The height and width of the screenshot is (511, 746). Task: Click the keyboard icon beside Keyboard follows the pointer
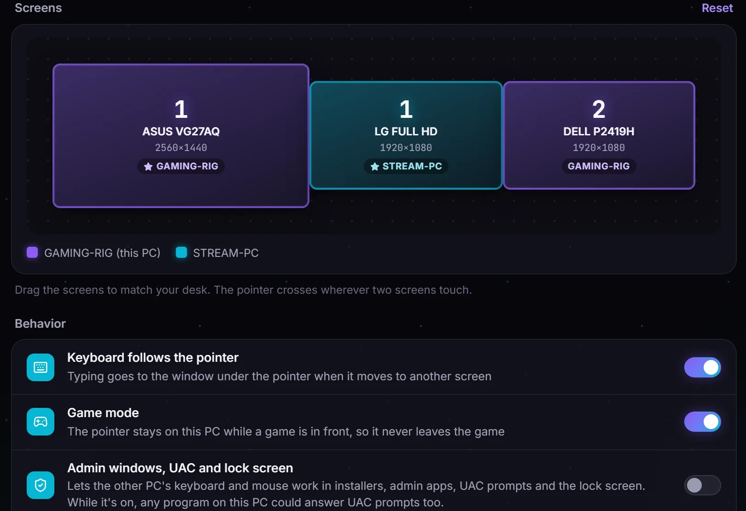41,367
